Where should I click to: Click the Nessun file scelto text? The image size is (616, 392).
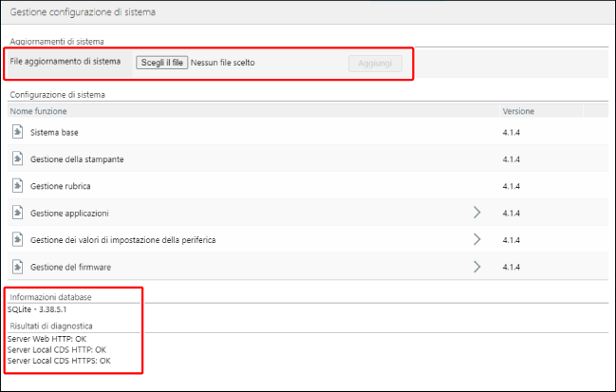tap(223, 63)
